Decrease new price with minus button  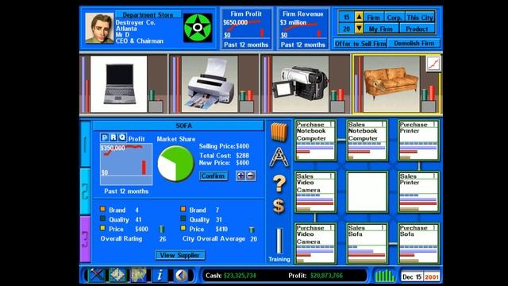[x=251, y=176]
